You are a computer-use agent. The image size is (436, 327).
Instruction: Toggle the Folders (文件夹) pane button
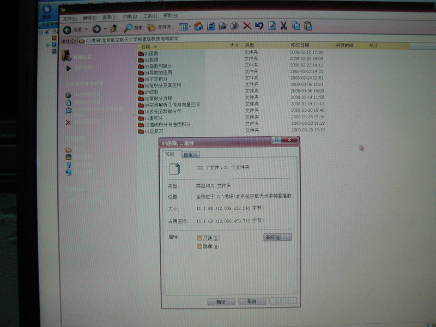pos(159,27)
